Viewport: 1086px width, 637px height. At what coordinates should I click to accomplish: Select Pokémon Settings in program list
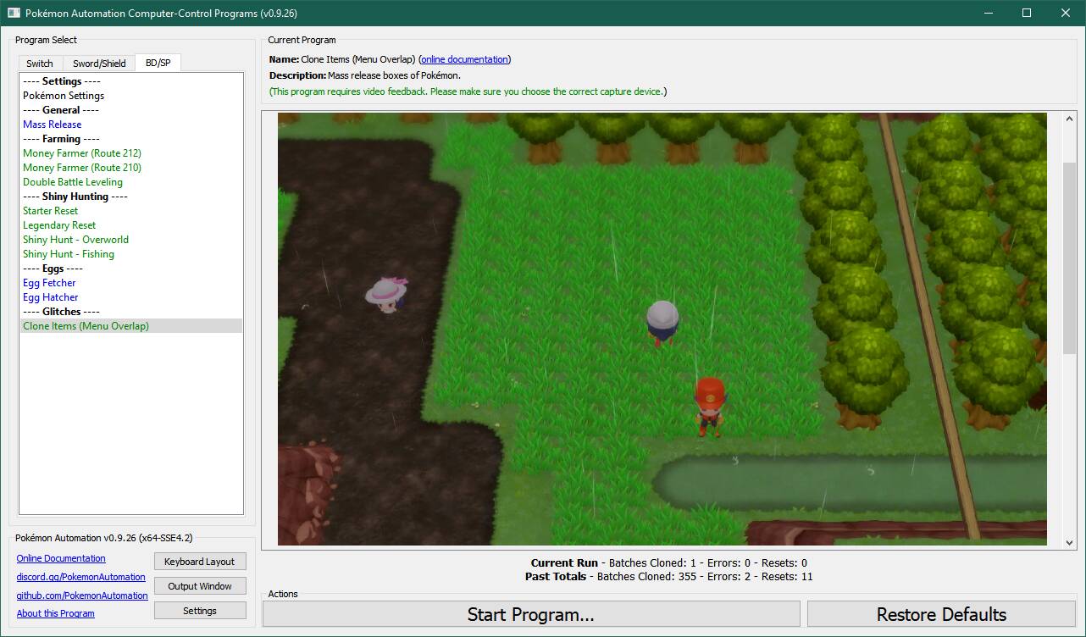coord(64,96)
